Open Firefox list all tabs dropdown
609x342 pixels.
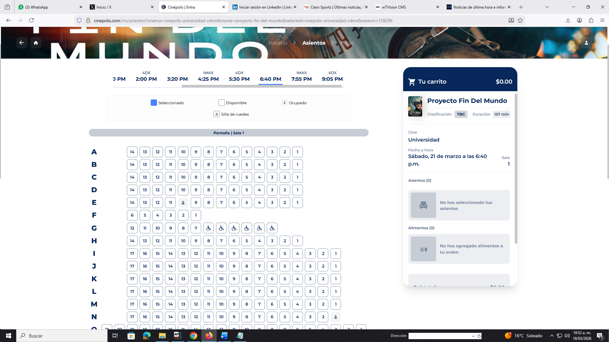click(x=547, y=7)
